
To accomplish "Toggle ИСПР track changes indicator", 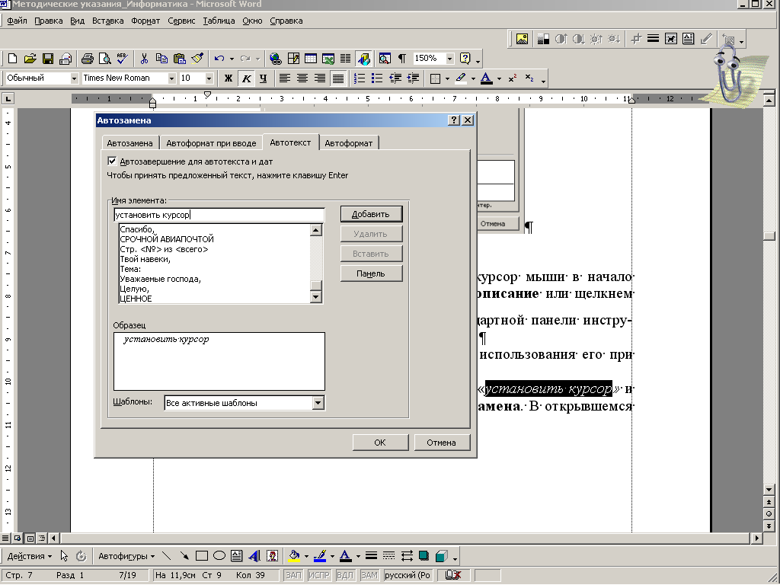I will click(319, 575).
